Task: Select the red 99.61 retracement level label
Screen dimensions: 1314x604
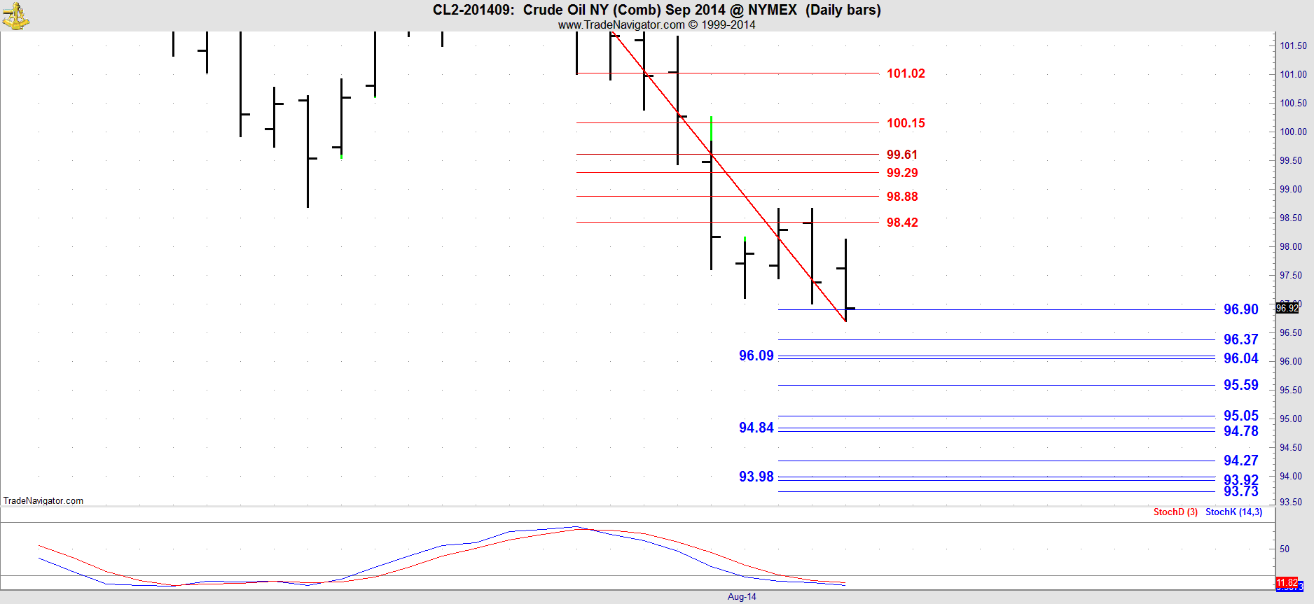Action: click(901, 155)
